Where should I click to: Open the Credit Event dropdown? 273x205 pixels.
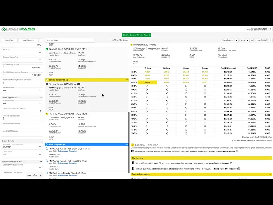(22, 154)
